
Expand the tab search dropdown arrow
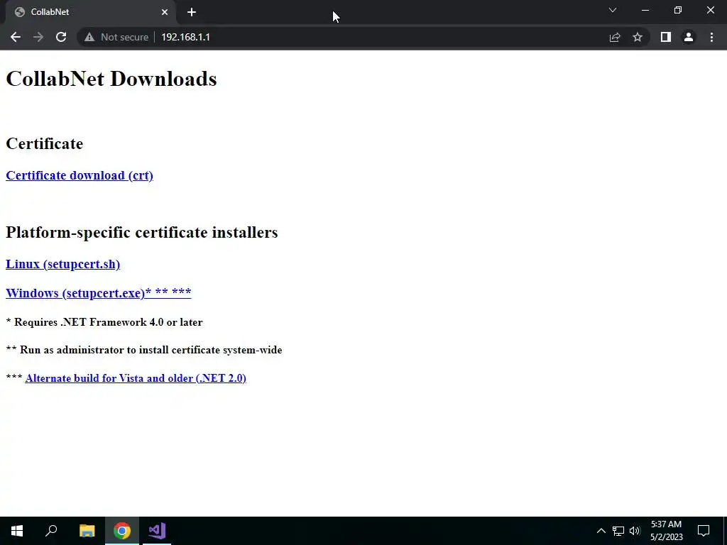tap(613, 10)
